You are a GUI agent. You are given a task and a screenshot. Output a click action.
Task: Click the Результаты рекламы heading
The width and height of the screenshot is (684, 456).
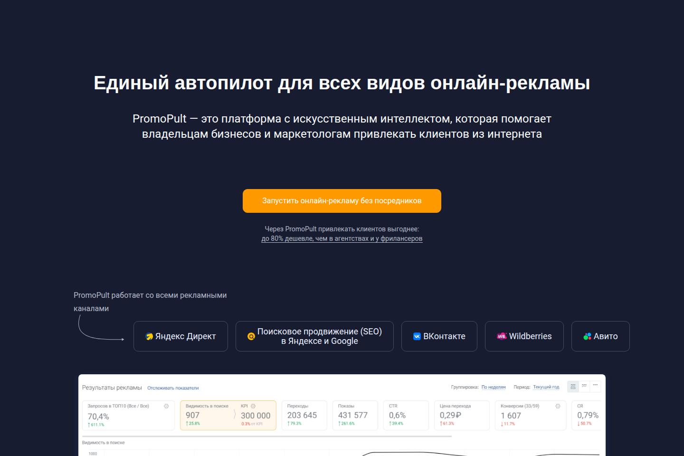point(112,388)
